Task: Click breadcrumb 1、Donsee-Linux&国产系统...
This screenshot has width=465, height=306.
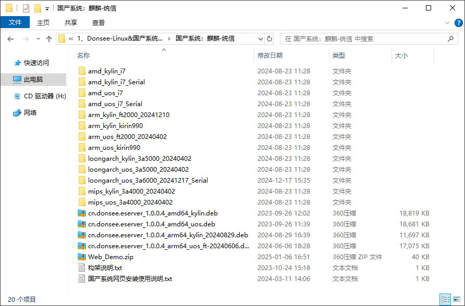Action: click(x=120, y=39)
